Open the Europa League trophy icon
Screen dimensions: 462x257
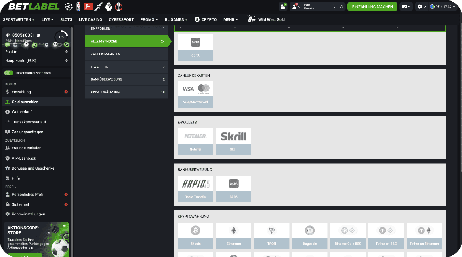click(x=118, y=6)
